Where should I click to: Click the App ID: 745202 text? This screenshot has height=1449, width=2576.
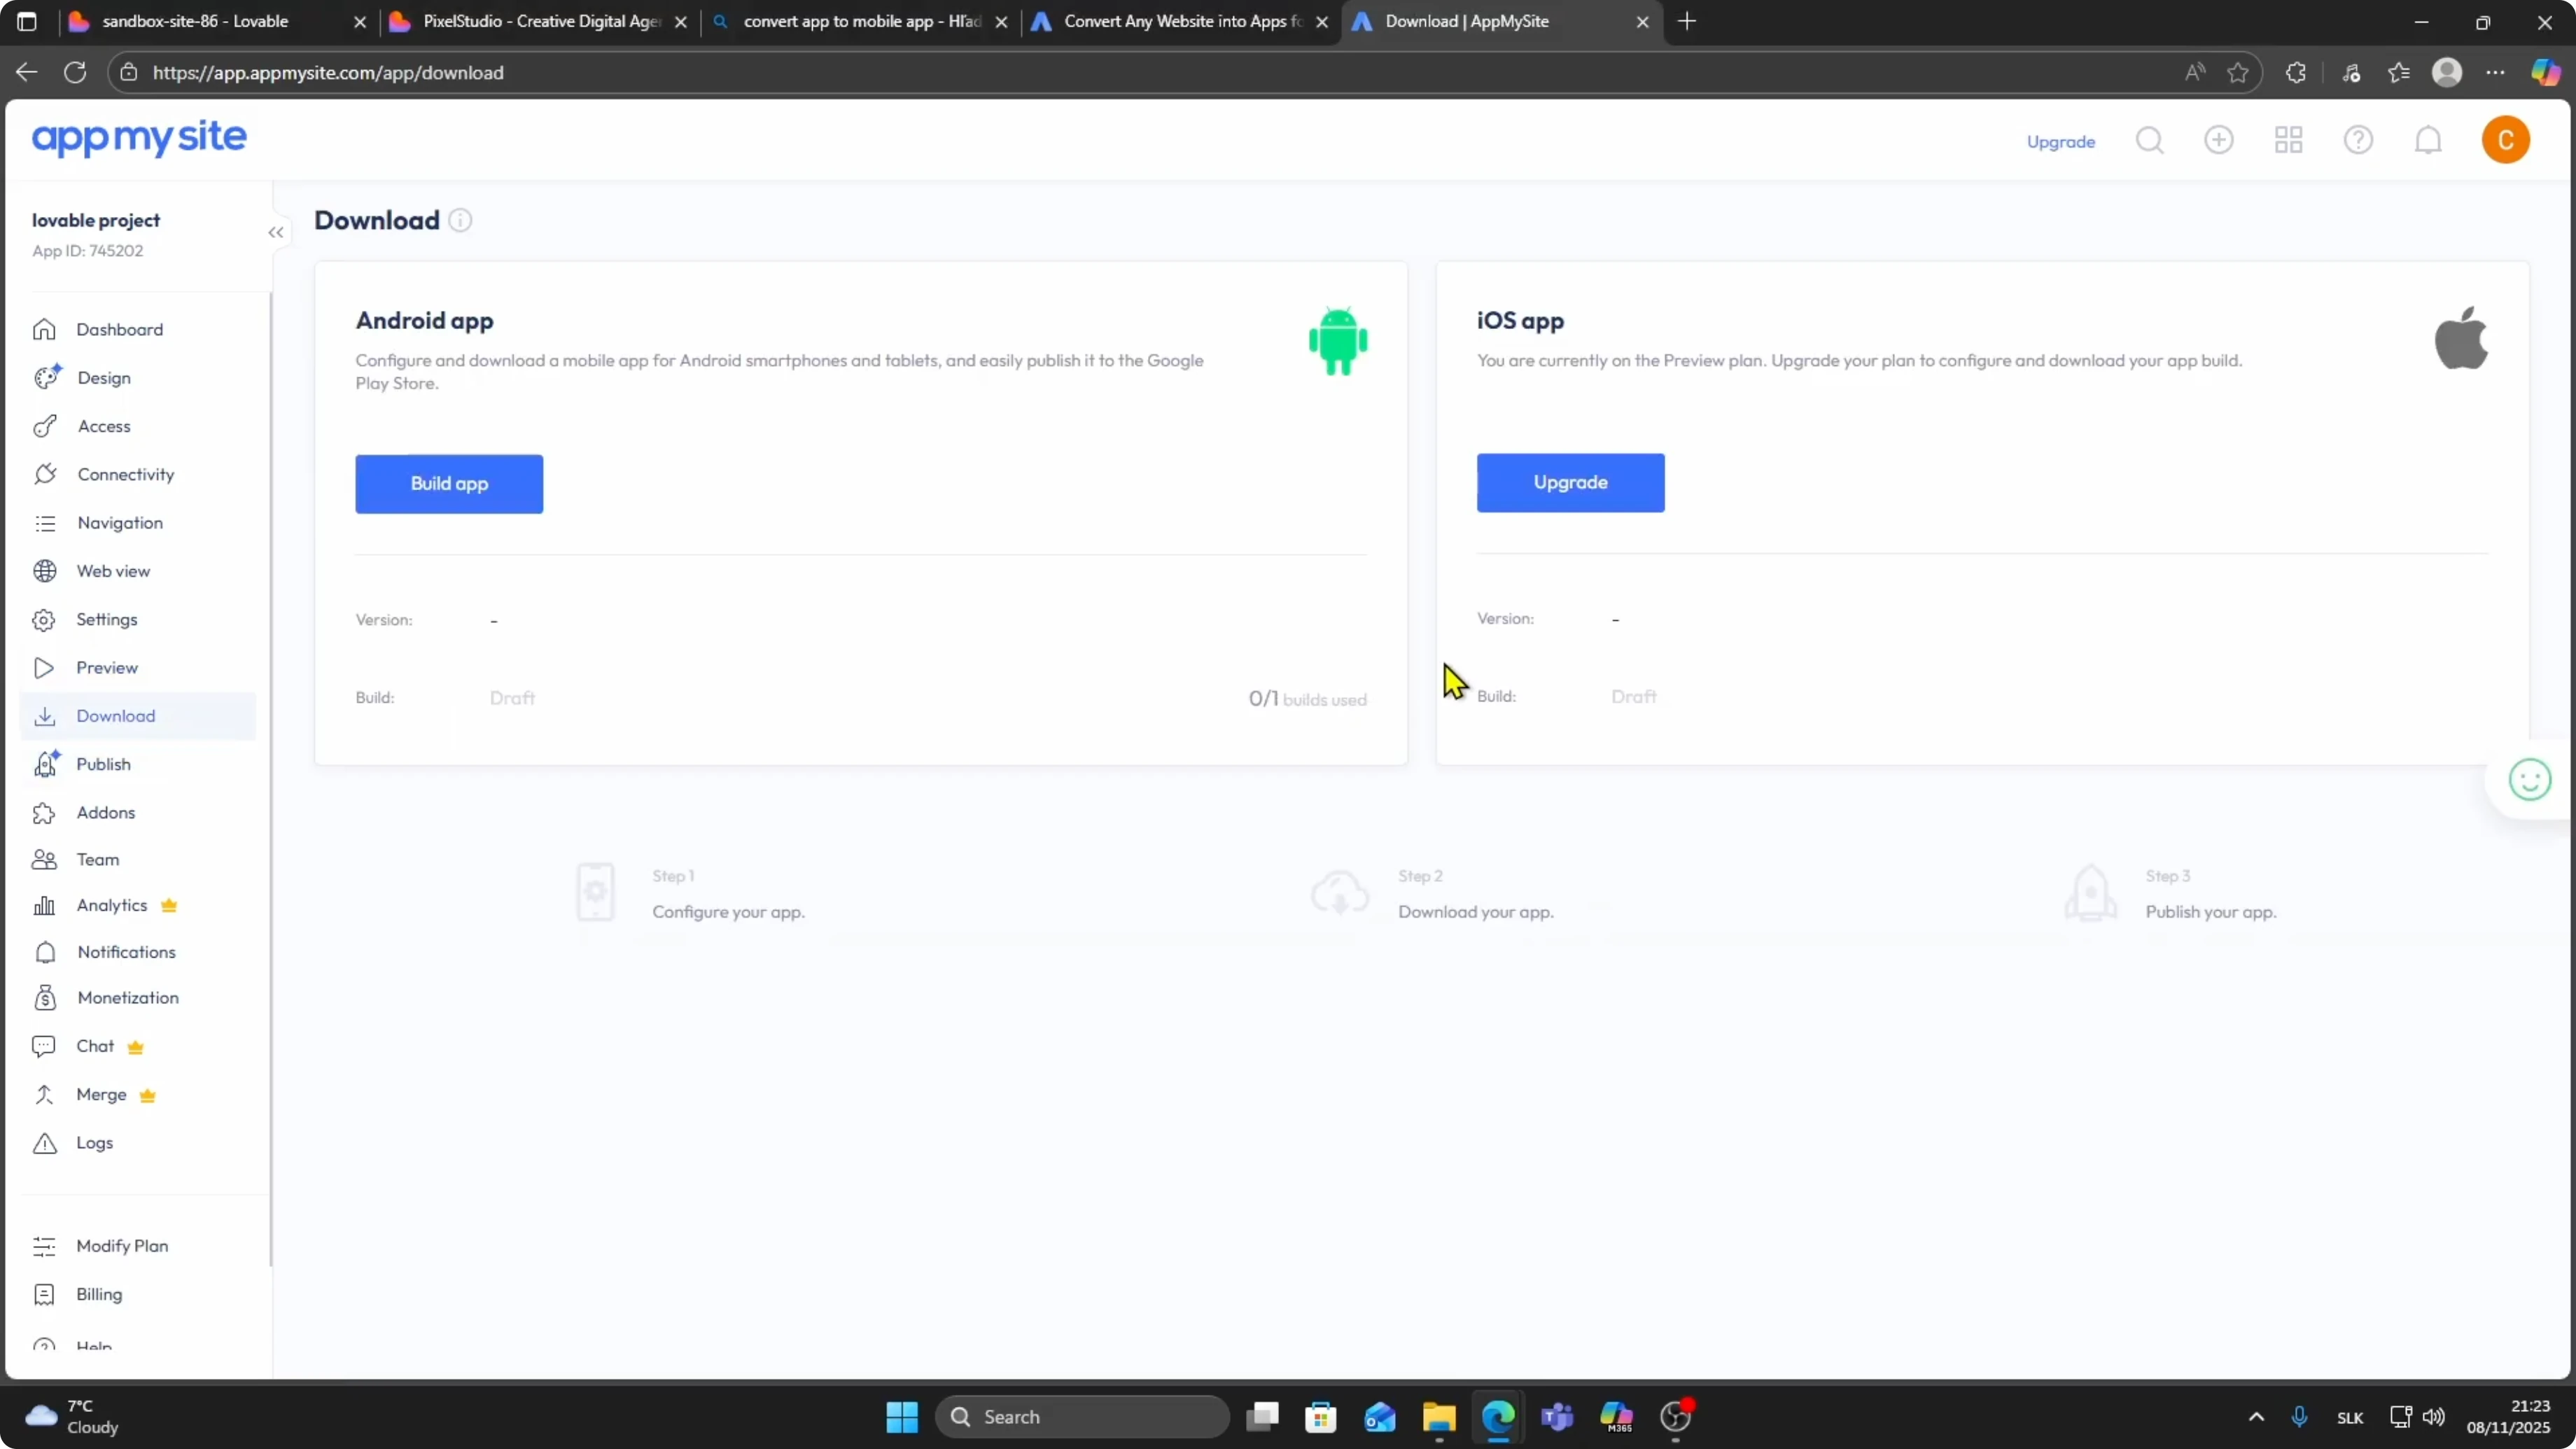(88, 251)
